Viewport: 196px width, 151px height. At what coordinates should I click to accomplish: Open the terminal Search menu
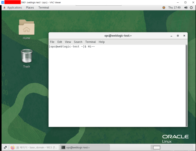[78, 42]
